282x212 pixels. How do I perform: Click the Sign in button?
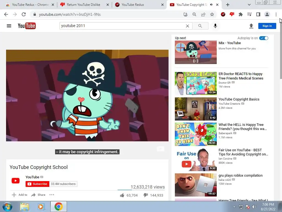pyautogui.click(x=267, y=26)
